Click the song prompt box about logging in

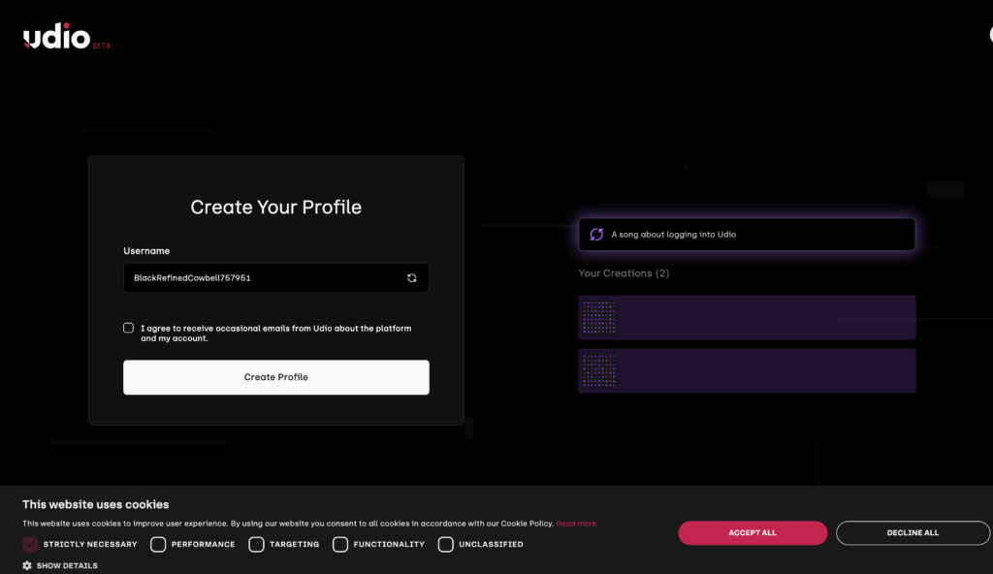[x=747, y=235]
